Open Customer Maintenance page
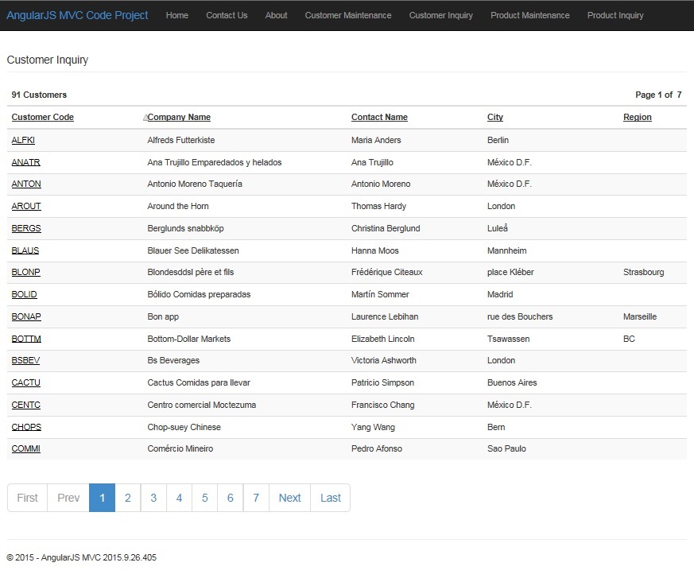This screenshot has width=694, height=582. (x=348, y=15)
